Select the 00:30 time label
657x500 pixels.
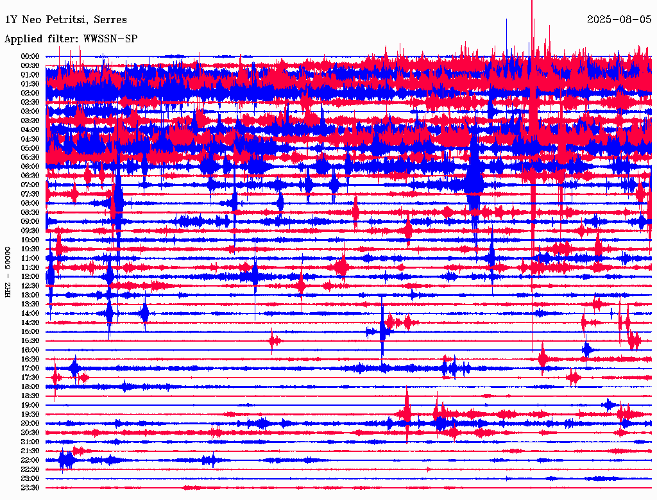pyautogui.click(x=30, y=65)
